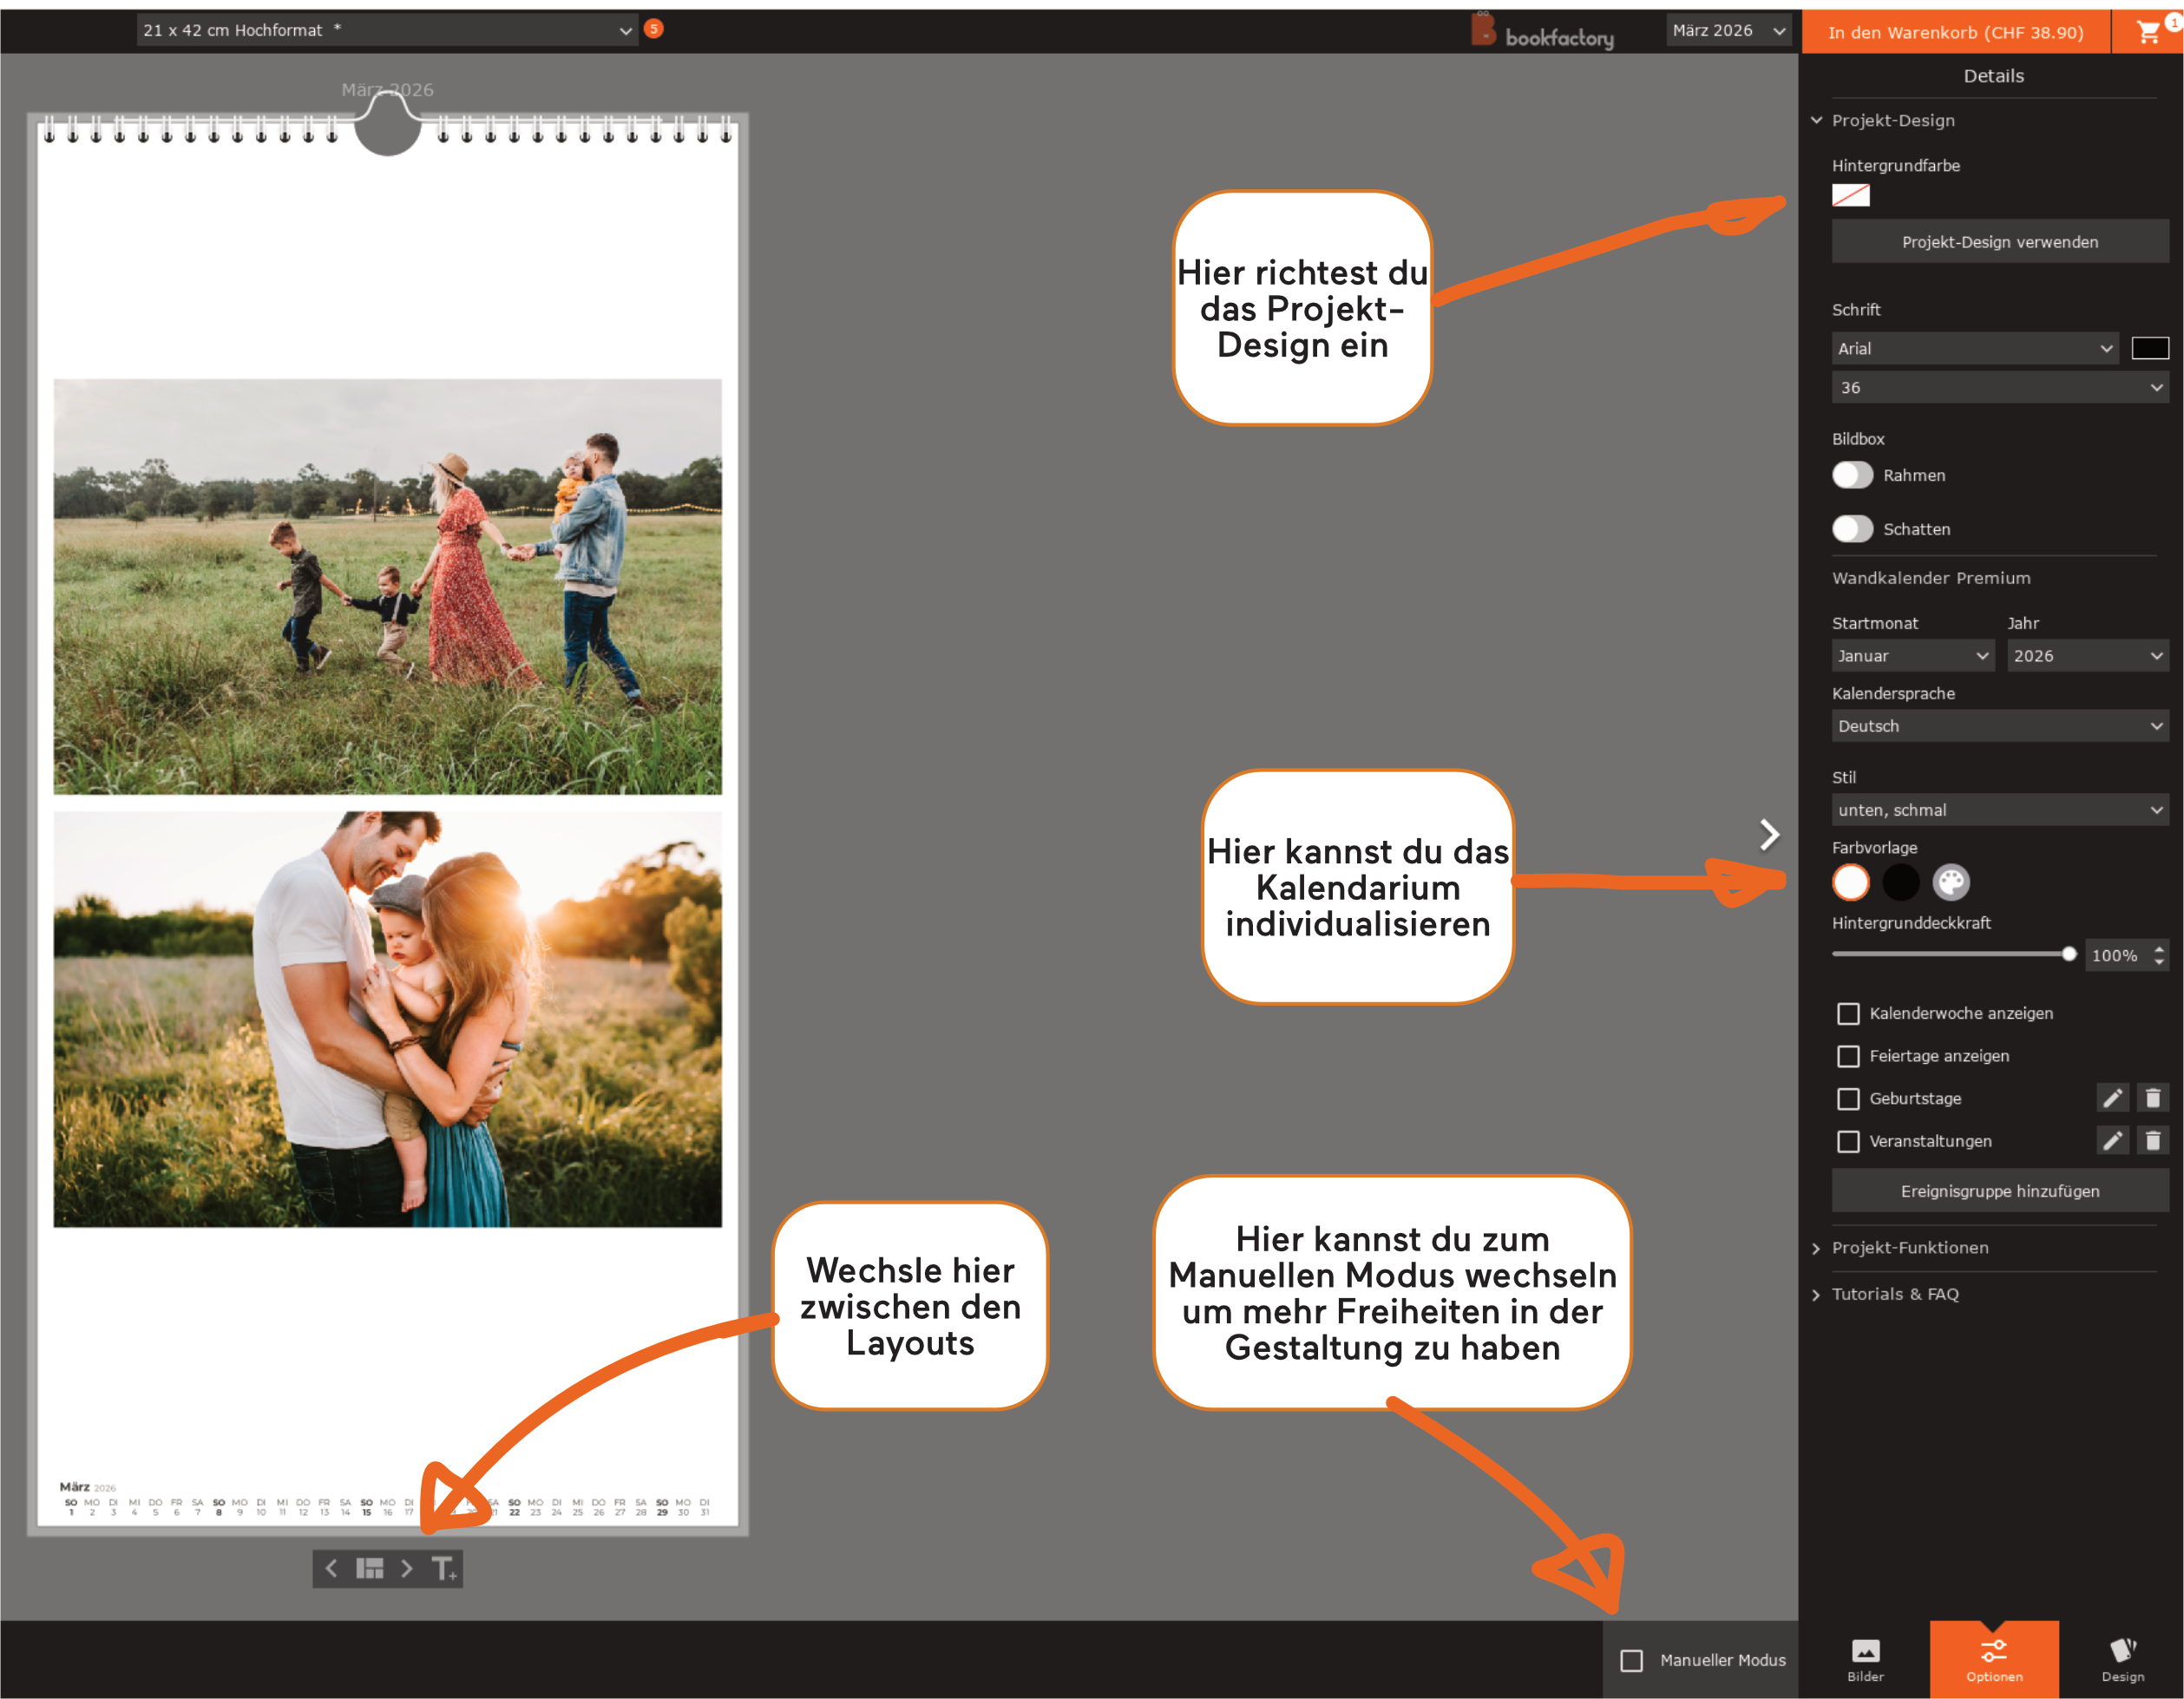Open the Stil dropdown unten, schmal
This screenshot has width=2184, height=1699.
click(1999, 810)
